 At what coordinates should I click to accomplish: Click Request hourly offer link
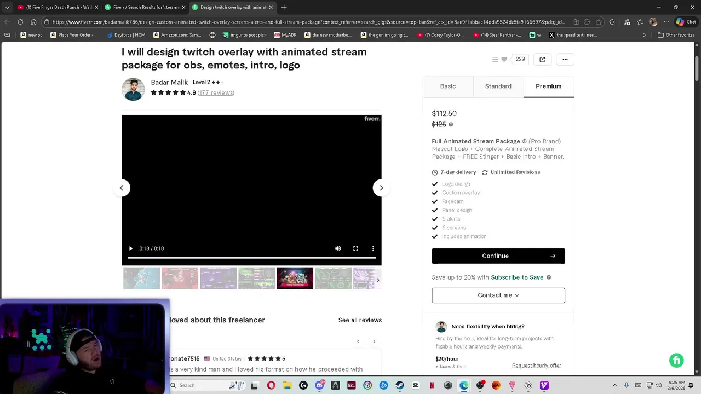tap(537, 366)
